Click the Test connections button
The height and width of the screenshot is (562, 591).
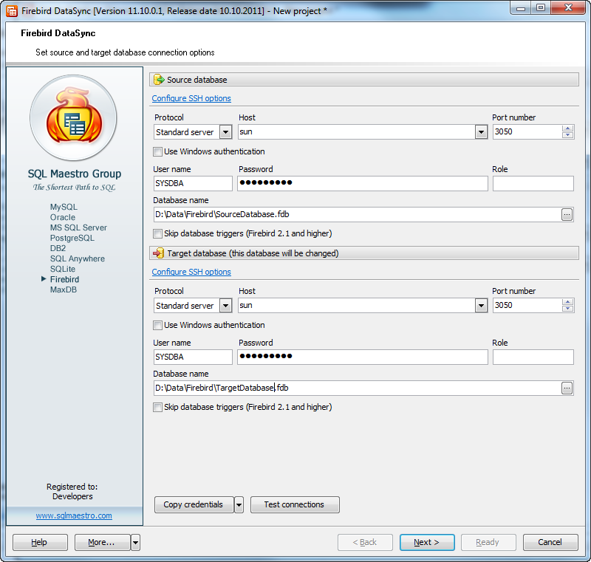[295, 505]
